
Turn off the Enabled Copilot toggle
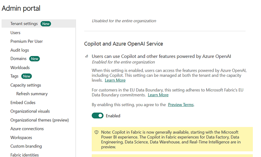pos(98,115)
